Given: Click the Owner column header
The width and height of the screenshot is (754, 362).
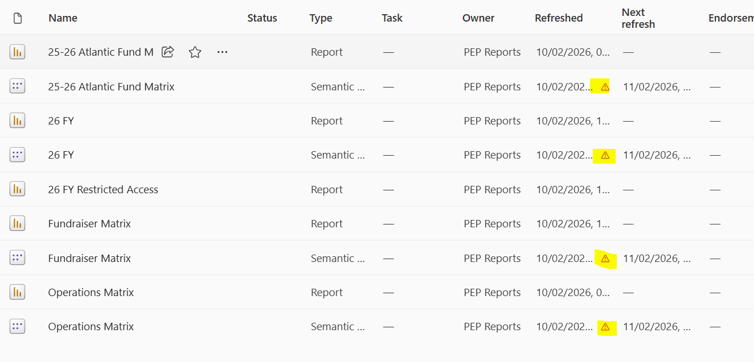Looking at the screenshot, I should tap(478, 18).
